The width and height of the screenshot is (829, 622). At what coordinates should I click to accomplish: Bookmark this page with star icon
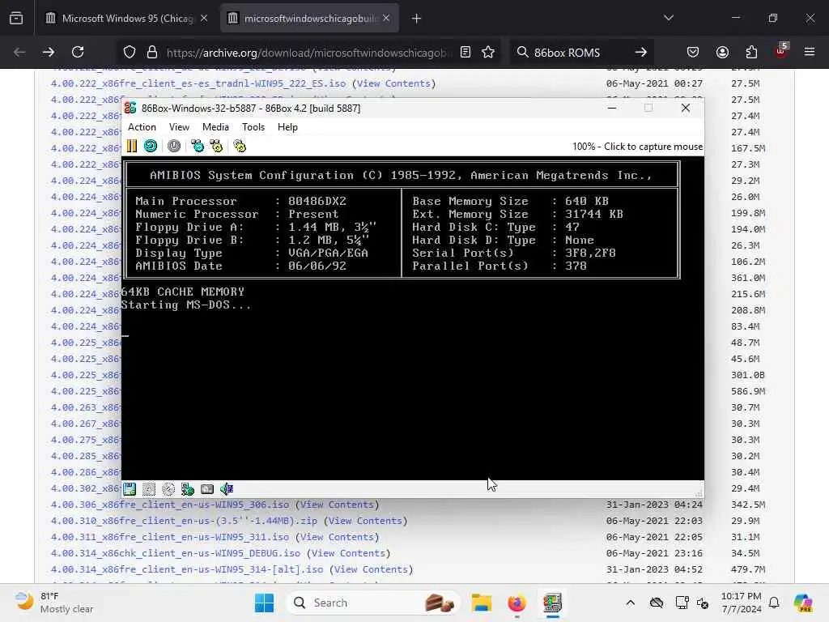[x=488, y=52]
